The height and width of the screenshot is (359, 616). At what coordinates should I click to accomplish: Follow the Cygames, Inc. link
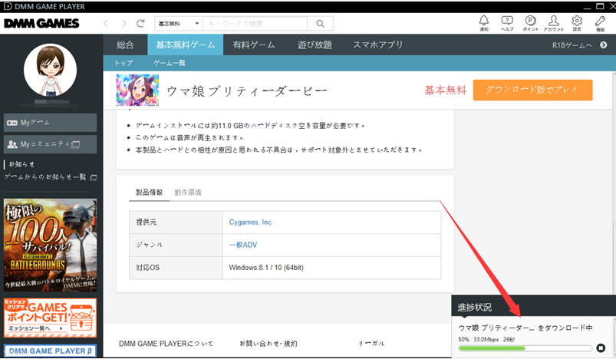click(251, 222)
